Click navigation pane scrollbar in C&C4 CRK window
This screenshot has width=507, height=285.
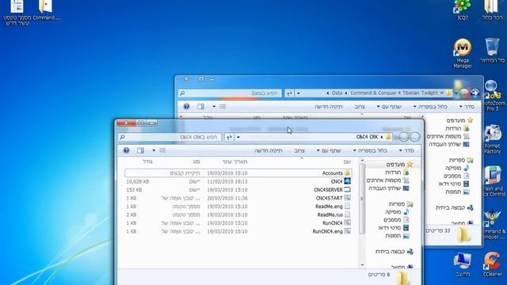click(x=362, y=199)
